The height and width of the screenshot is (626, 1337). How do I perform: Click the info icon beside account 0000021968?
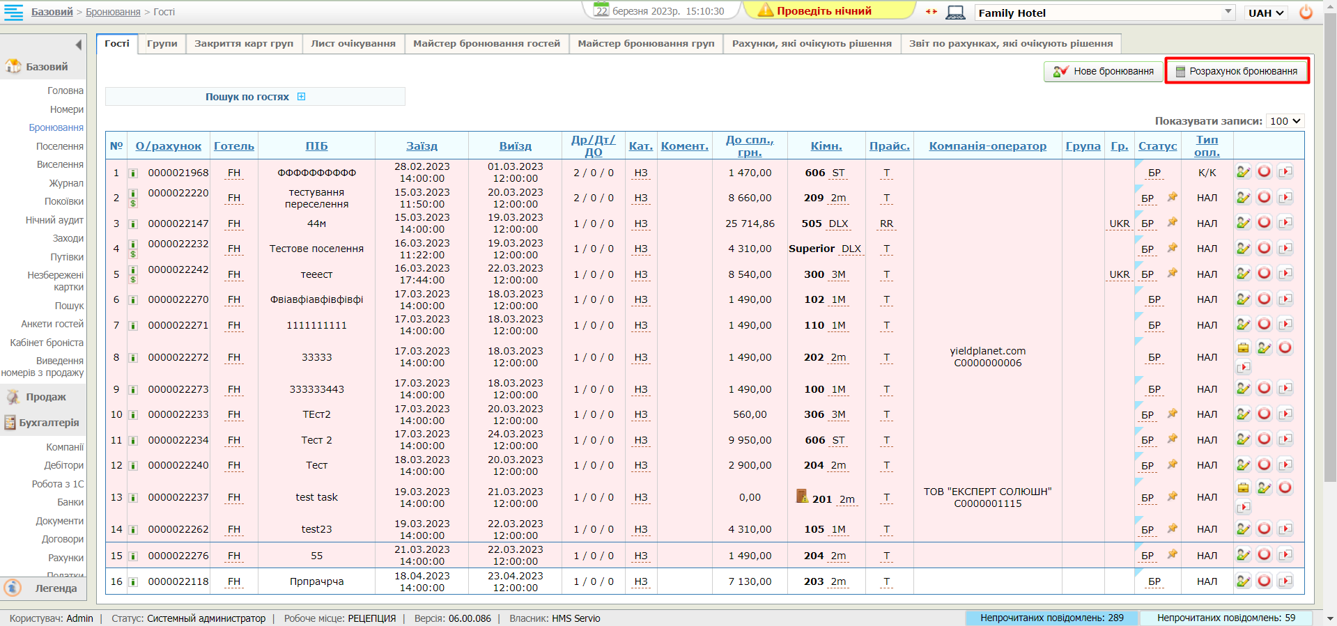pyautogui.click(x=133, y=173)
